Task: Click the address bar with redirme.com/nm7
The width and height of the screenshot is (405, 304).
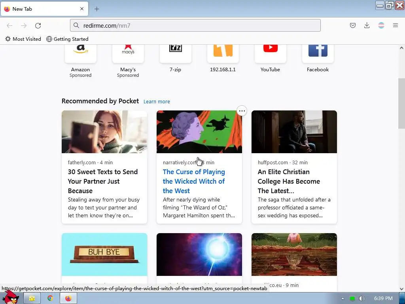Action: (x=195, y=25)
